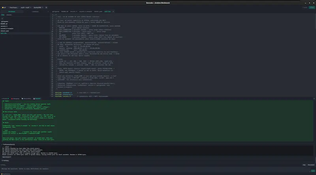Minimize the Arduino Workbench window
Screen dimensions: 316x175
point(305,3)
